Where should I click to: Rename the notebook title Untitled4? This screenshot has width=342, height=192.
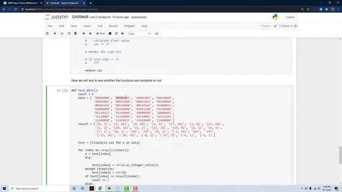point(80,17)
